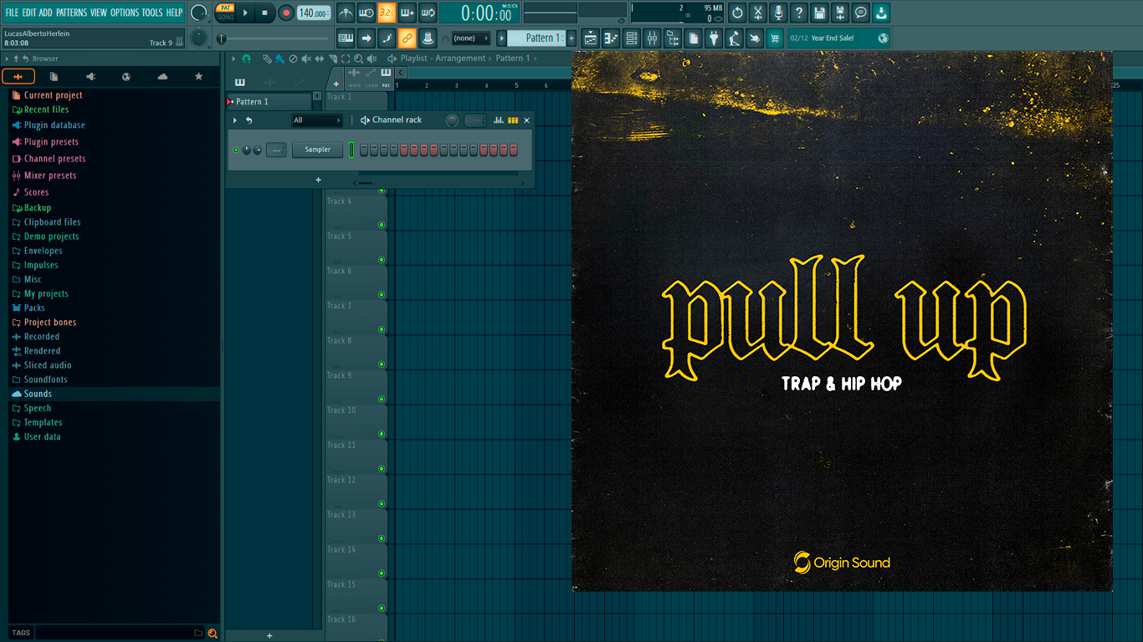1143x642 pixels.
Task: Open the content library shopping cart
Action: 776,38
